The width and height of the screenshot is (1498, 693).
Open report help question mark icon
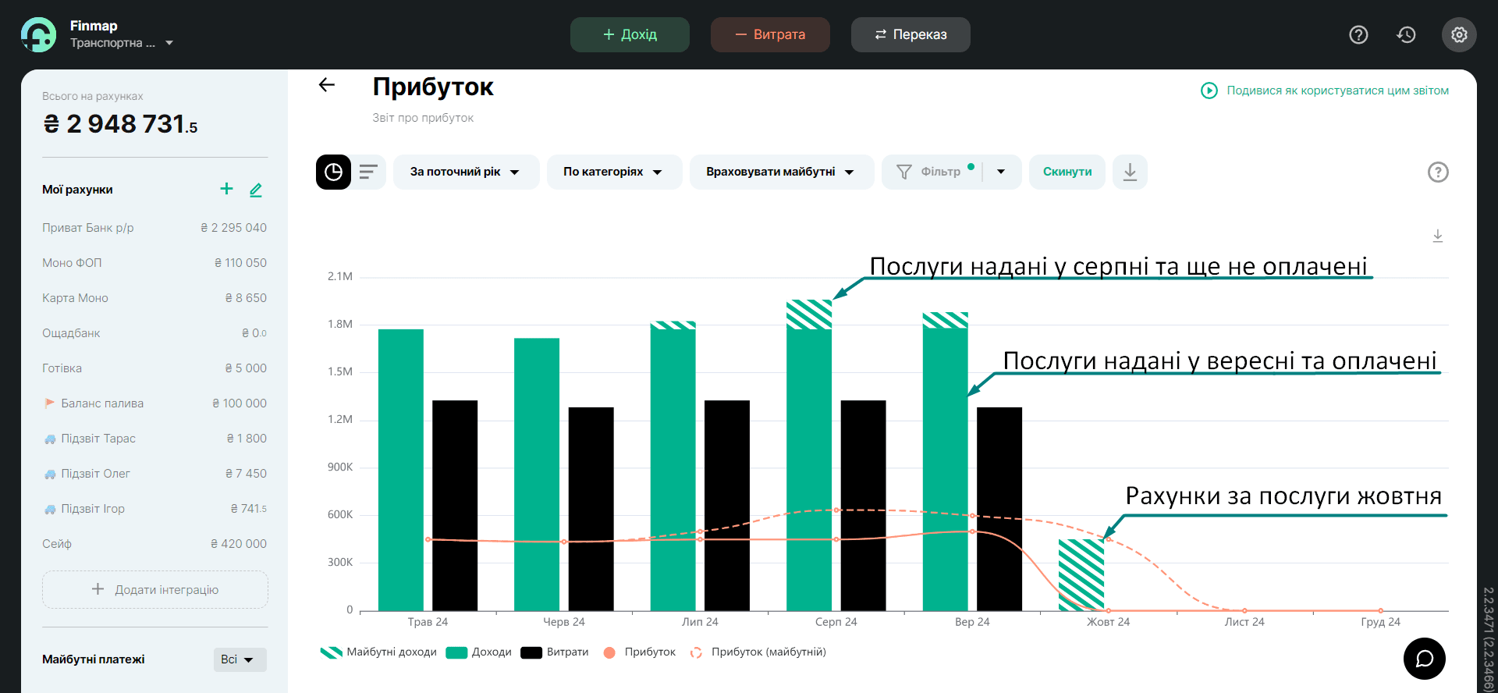[1438, 172]
